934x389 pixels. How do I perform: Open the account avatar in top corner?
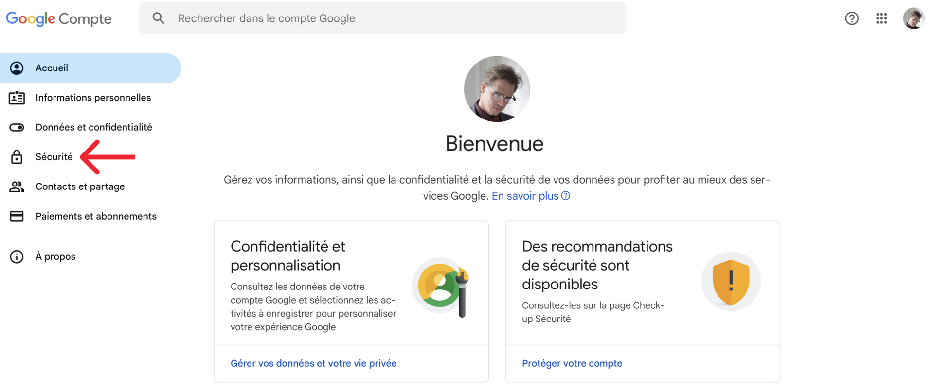pyautogui.click(x=914, y=18)
